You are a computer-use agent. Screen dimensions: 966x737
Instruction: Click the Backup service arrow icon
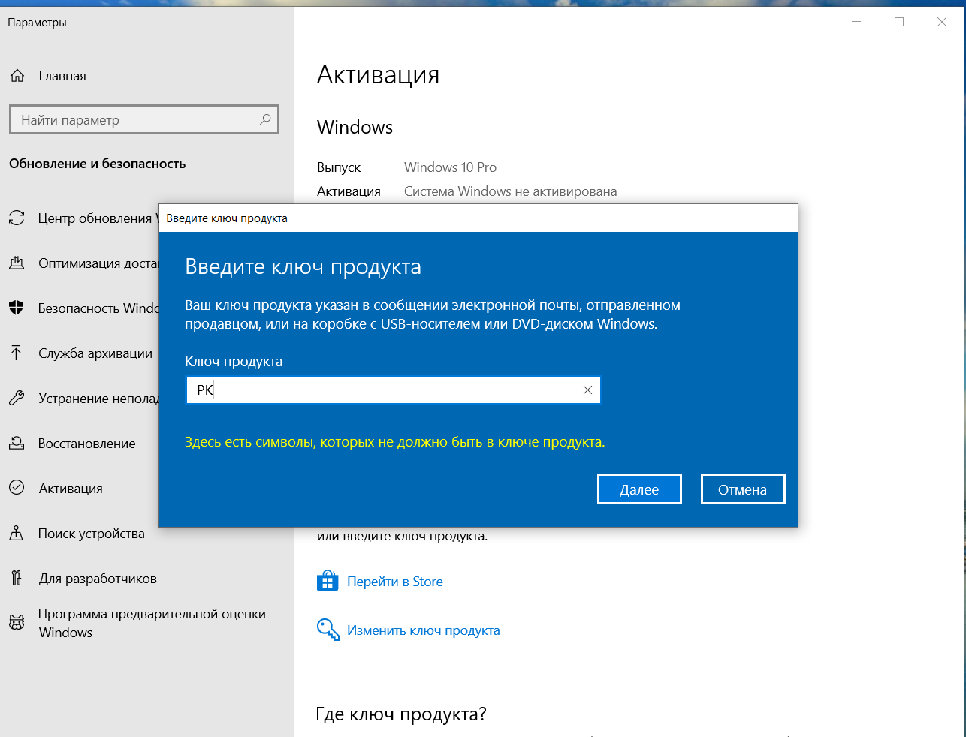(x=17, y=353)
